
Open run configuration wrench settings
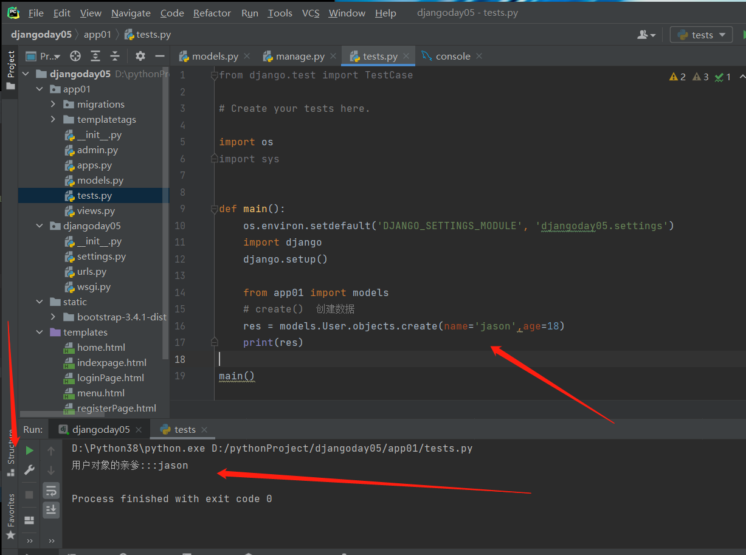(x=29, y=470)
